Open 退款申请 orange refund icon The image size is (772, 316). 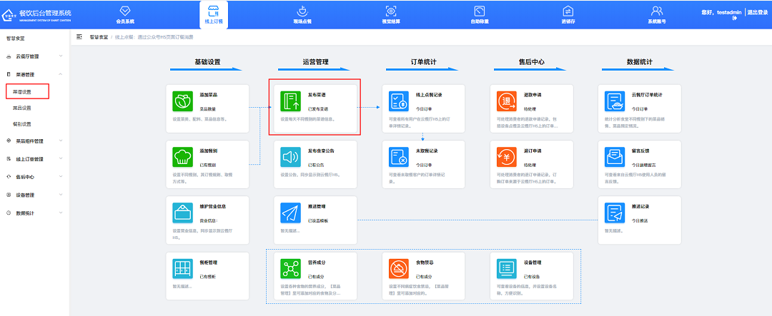pos(508,101)
